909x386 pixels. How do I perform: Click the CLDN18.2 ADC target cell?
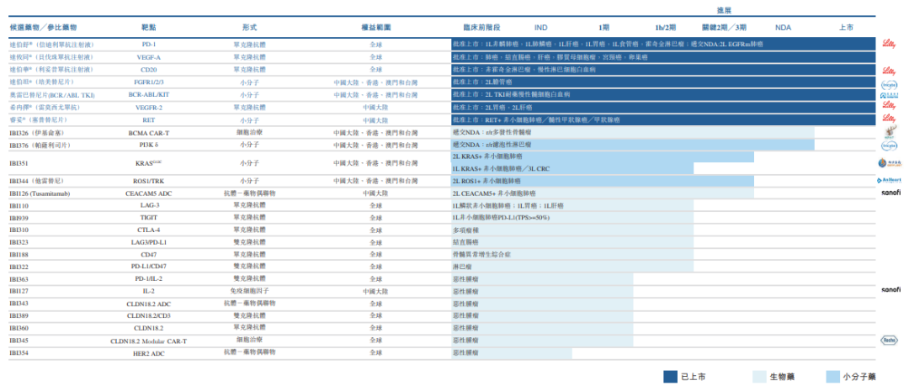pyautogui.click(x=148, y=304)
